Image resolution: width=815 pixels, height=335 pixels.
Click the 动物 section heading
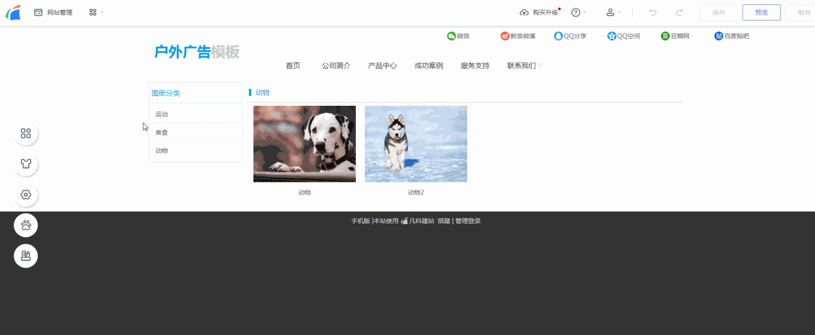[x=262, y=93]
